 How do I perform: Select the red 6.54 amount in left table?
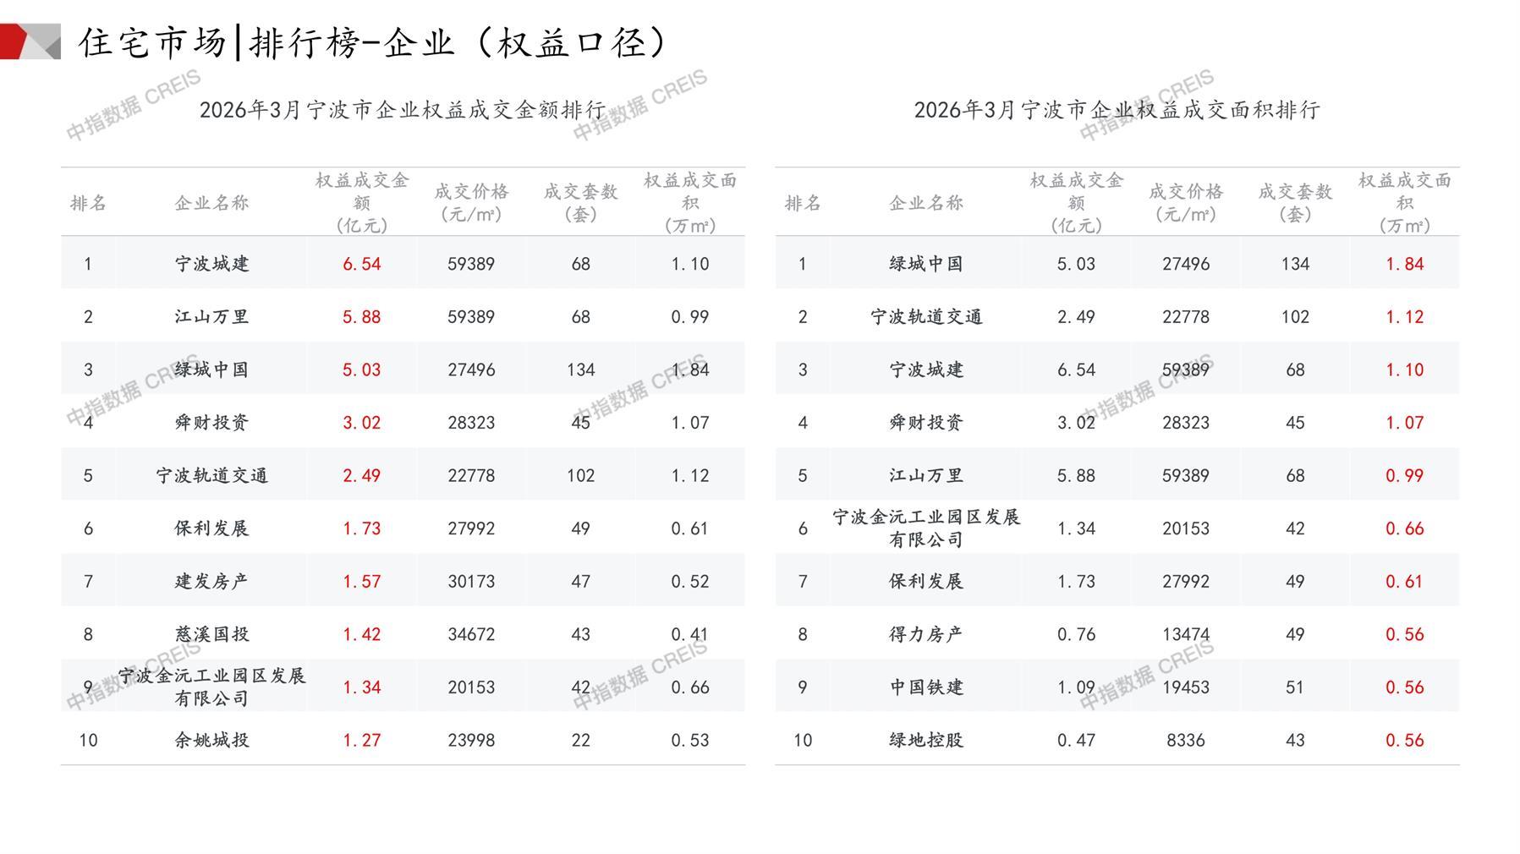361,264
